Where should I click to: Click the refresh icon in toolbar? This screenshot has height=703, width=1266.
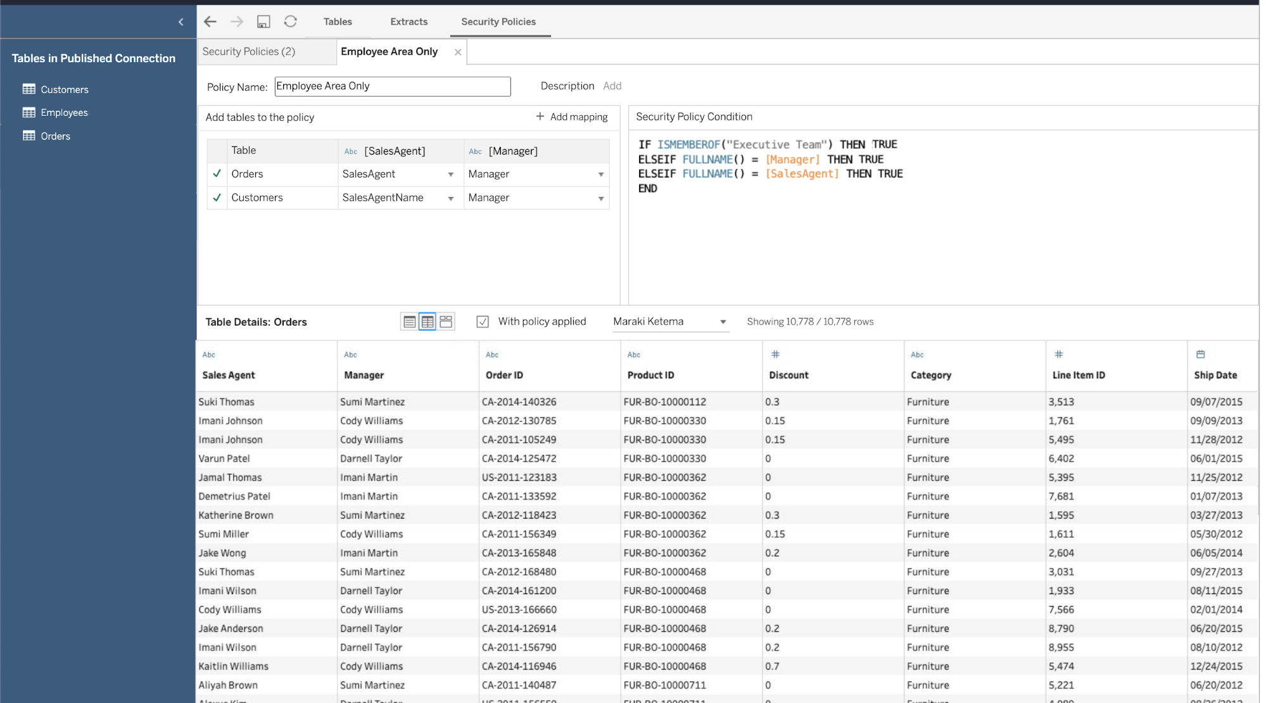[290, 22]
